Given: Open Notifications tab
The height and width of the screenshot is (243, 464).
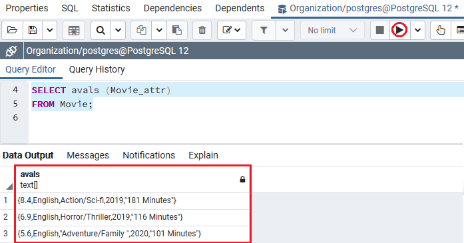Looking at the screenshot, I should 149,155.
